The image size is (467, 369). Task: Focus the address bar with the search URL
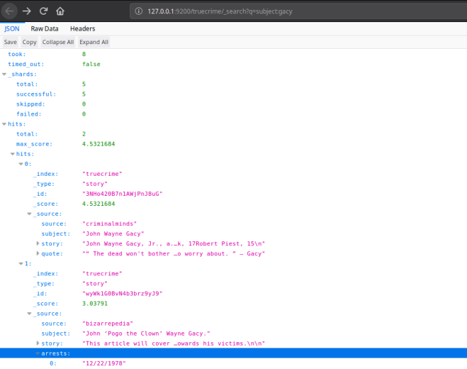pos(298,11)
